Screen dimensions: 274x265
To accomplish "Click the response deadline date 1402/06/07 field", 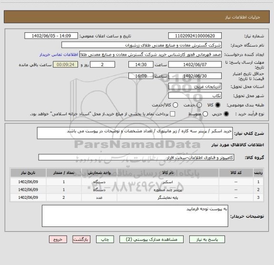I will [195, 65].
